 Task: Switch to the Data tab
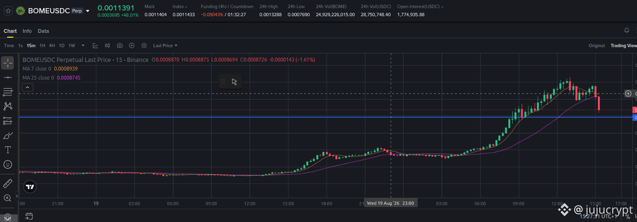(x=43, y=31)
